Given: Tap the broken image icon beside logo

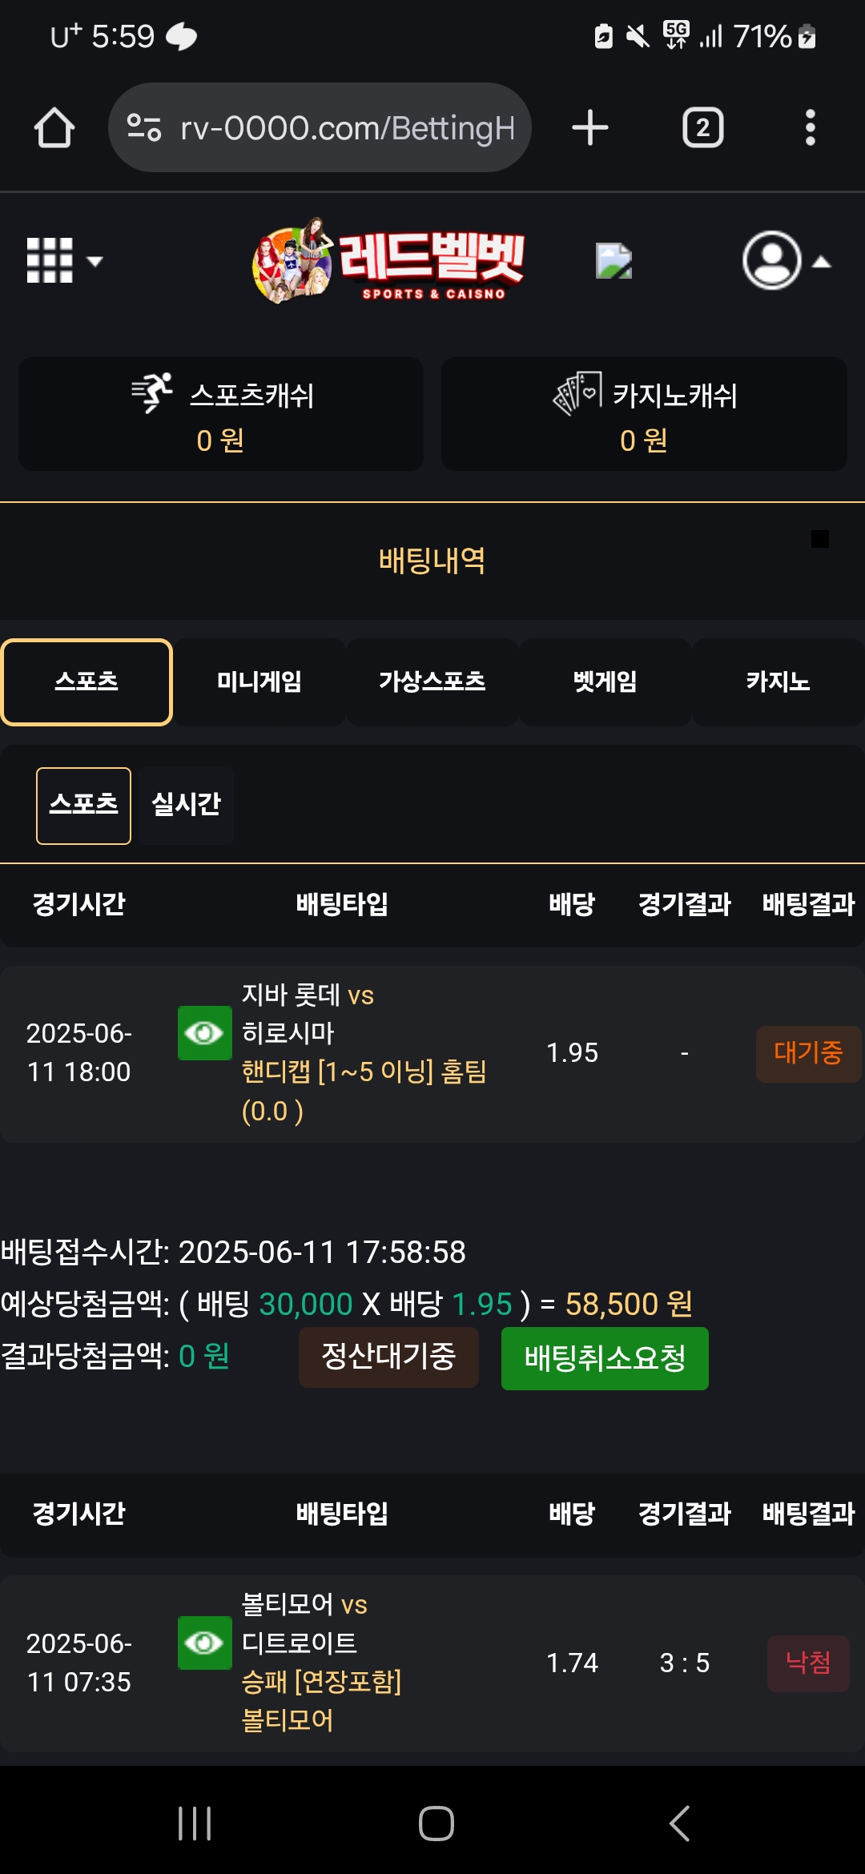Looking at the screenshot, I should [x=614, y=261].
